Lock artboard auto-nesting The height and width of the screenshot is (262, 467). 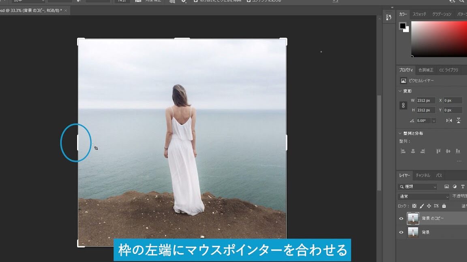point(436,206)
